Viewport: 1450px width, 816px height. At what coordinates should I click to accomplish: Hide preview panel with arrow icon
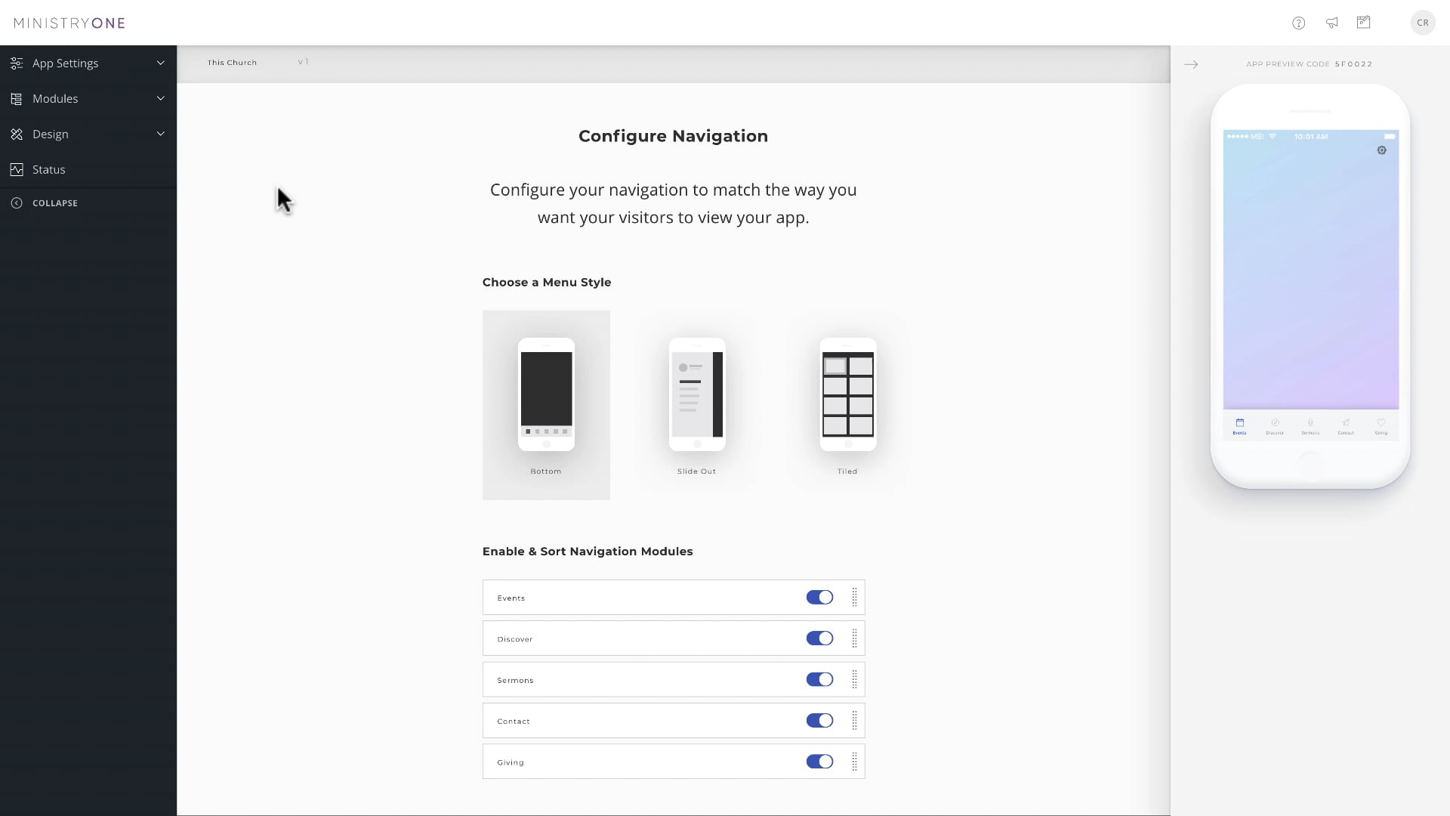tap(1191, 64)
